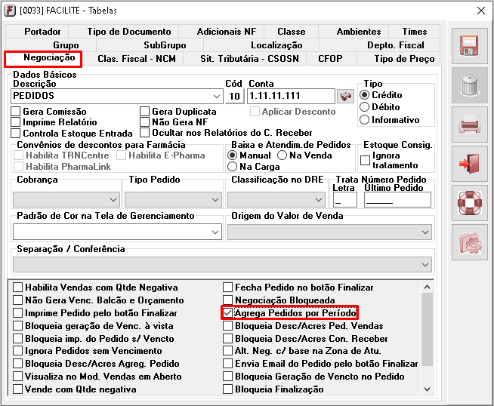Click the trash can delete icon
The height and width of the screenshot is (406, 494).
click(x=469, y=85)
